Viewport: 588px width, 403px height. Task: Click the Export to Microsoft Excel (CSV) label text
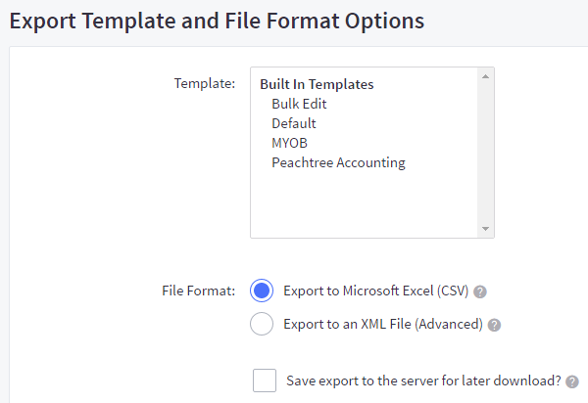[375, 291]
